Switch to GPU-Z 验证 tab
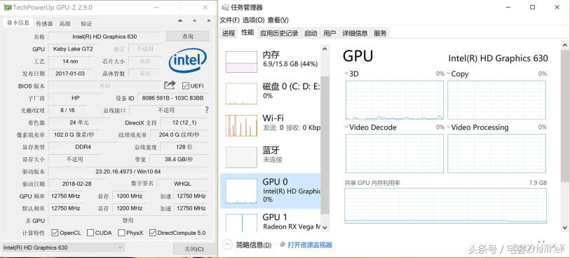The image size is (570, 258). tap(86, 24)
